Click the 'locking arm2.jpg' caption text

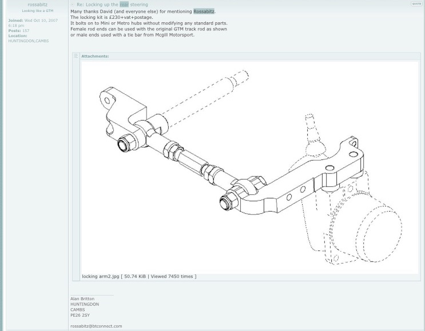[101, 277]
